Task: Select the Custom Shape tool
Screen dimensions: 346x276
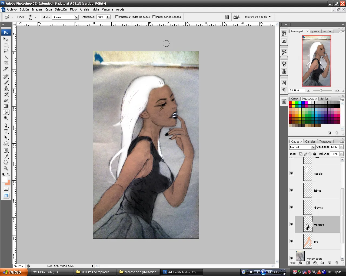Action: [x=6, y=143]
